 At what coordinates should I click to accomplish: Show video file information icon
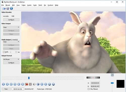pos(11,9)
